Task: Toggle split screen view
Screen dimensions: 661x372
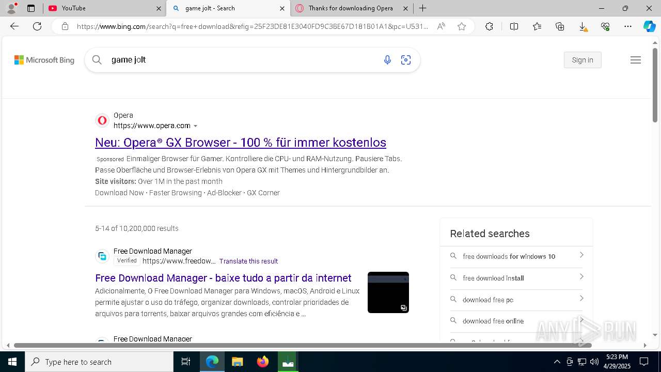Action: pos(514,26)
